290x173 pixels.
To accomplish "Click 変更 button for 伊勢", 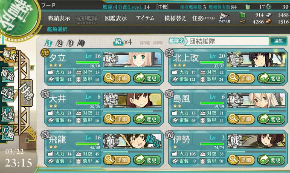I will (x=271, y=159).
